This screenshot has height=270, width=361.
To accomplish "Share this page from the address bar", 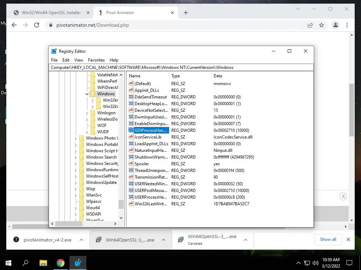I will click(x=310, y=25).
